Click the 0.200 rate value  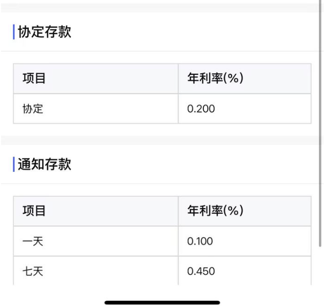click(201, 108)
